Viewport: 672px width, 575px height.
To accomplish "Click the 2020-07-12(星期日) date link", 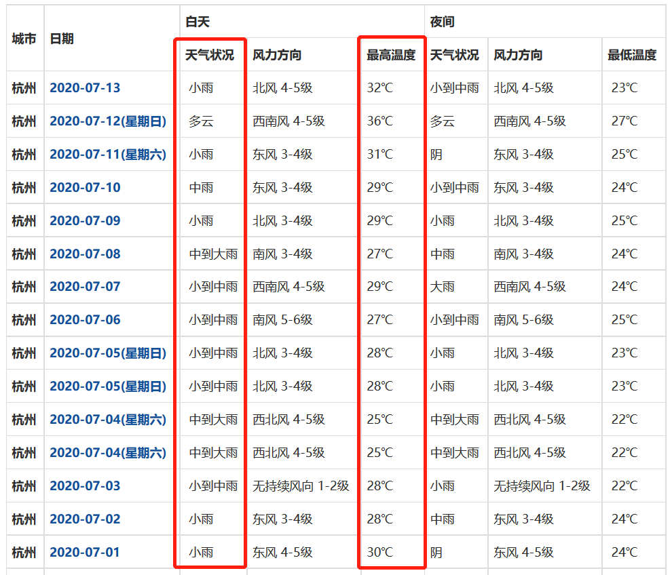I will (x=107, y=121).
